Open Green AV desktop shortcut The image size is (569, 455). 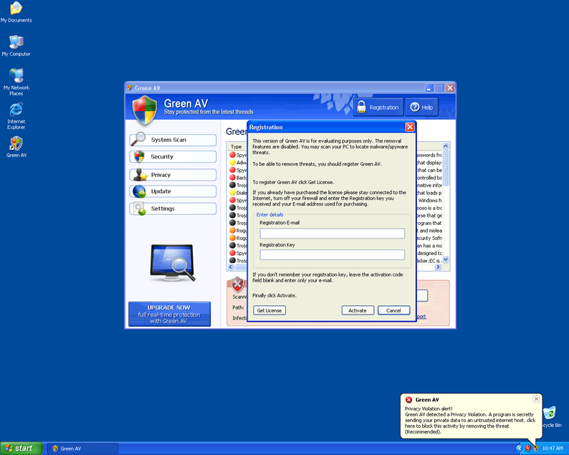(16, 144)
